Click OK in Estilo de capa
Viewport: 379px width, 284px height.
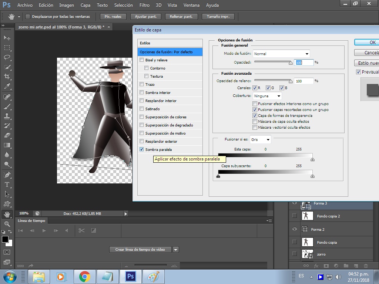click(367, 42)
